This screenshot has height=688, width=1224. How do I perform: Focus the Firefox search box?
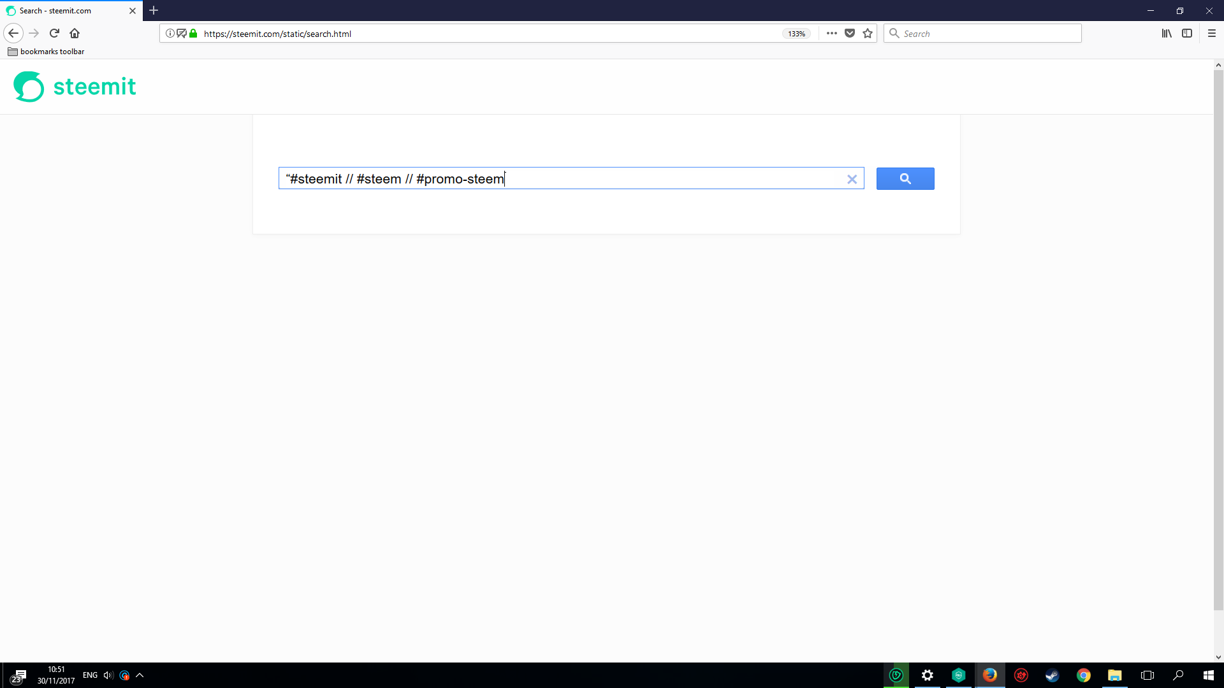(988, 33)
